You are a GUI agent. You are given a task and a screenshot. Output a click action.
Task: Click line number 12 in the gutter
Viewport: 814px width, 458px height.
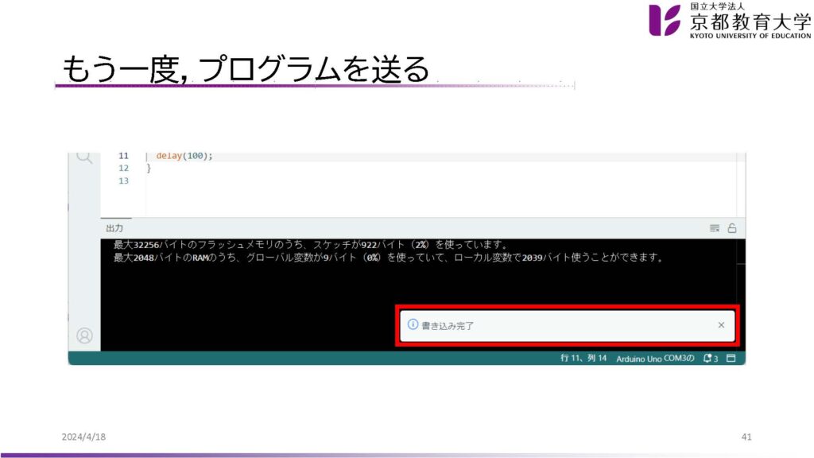coord(122,169)
